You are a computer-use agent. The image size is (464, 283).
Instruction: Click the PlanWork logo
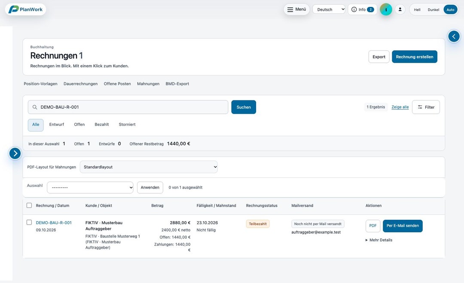[x=25, y=9]
